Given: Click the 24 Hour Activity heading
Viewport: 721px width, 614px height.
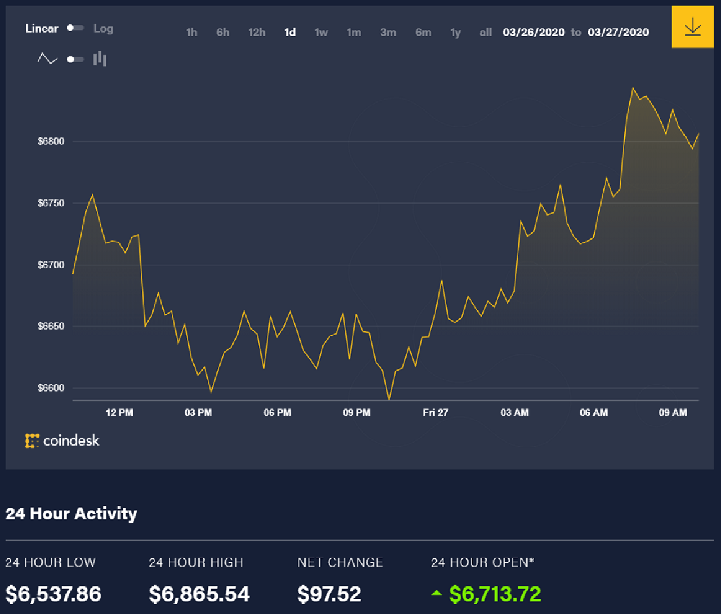Looking at the screenshot, I should (x=72, y=514).
